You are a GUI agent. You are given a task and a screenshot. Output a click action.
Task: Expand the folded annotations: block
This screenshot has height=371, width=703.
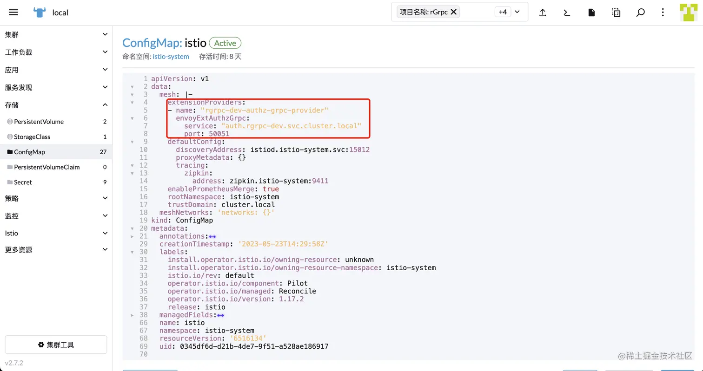pos(132,236)
